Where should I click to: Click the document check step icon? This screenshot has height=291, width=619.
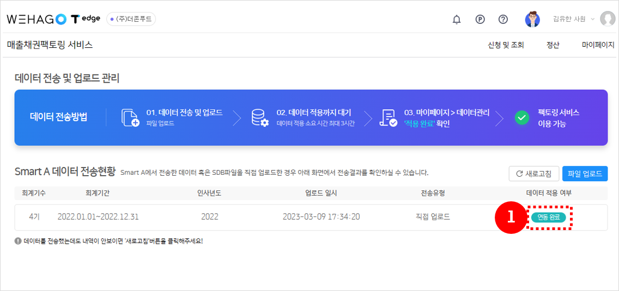pyautogui.click(x=389, y=118)
